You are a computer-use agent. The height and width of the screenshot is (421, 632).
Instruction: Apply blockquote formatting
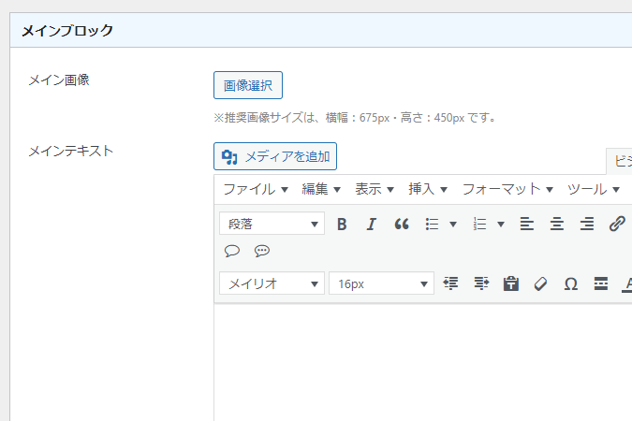(402, 224)
